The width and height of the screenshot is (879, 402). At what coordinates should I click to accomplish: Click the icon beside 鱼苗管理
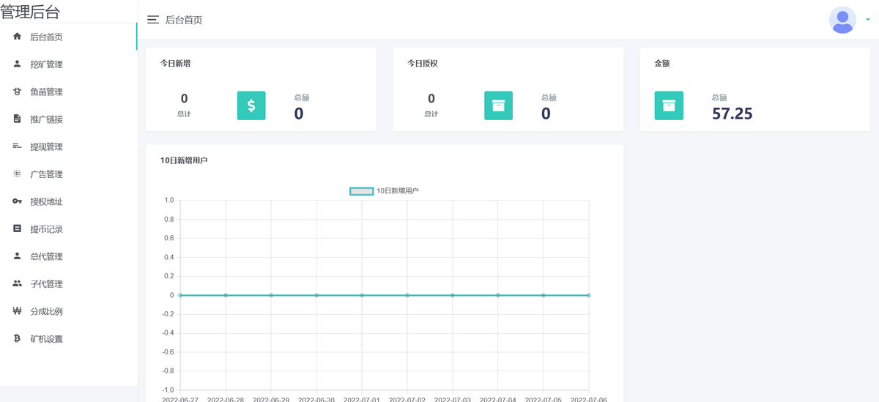tap(18, 92)
